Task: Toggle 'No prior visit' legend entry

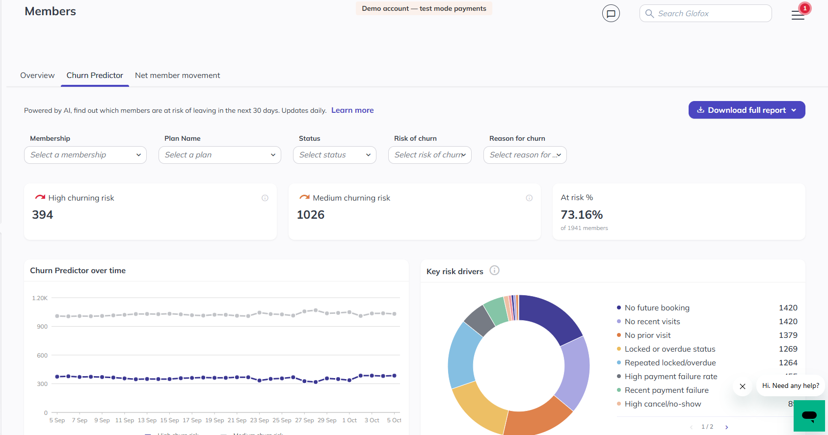Action: pyautogui.click(x=644, y=335)
